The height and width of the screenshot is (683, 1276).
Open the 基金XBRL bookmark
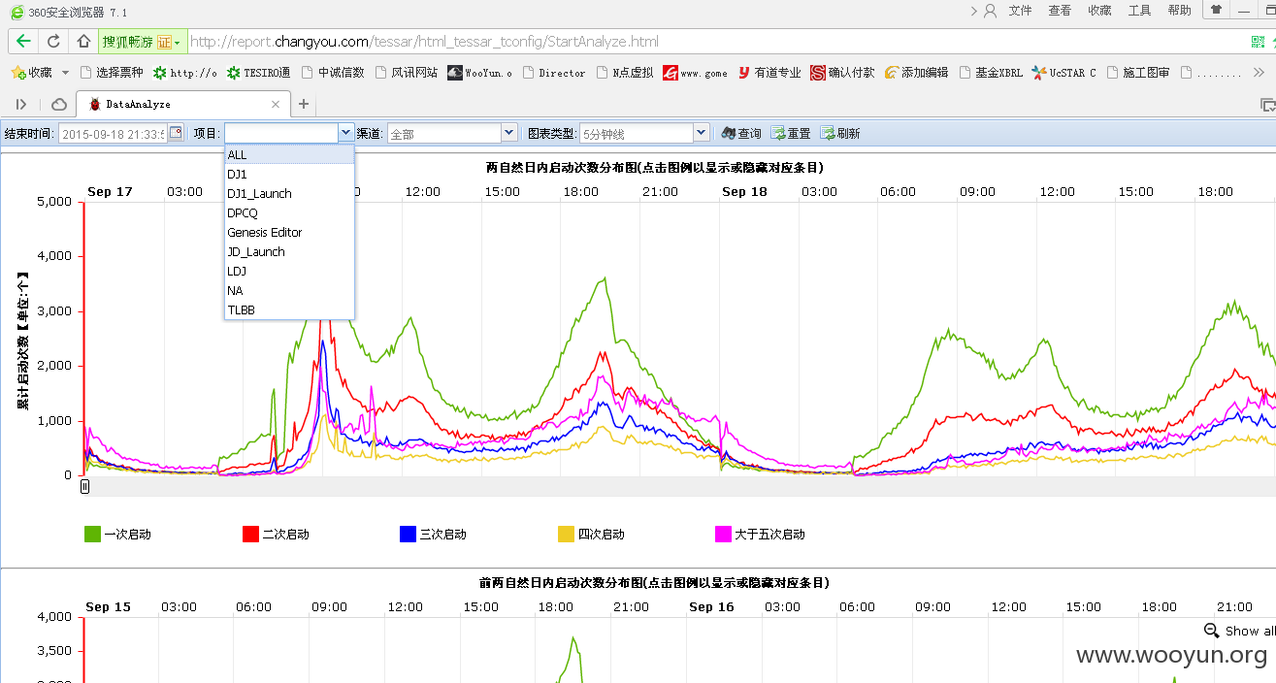pyautogui.click(x=991, y=73)
